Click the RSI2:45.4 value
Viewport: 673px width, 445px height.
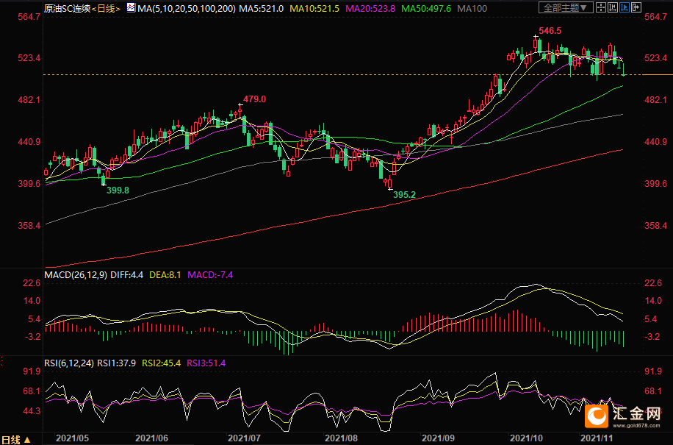(x=162, y=363)
